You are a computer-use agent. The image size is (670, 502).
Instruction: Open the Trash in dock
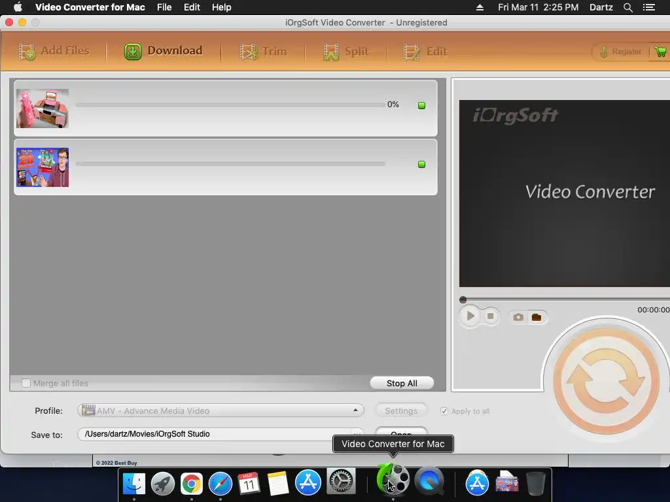click(535, 483)
